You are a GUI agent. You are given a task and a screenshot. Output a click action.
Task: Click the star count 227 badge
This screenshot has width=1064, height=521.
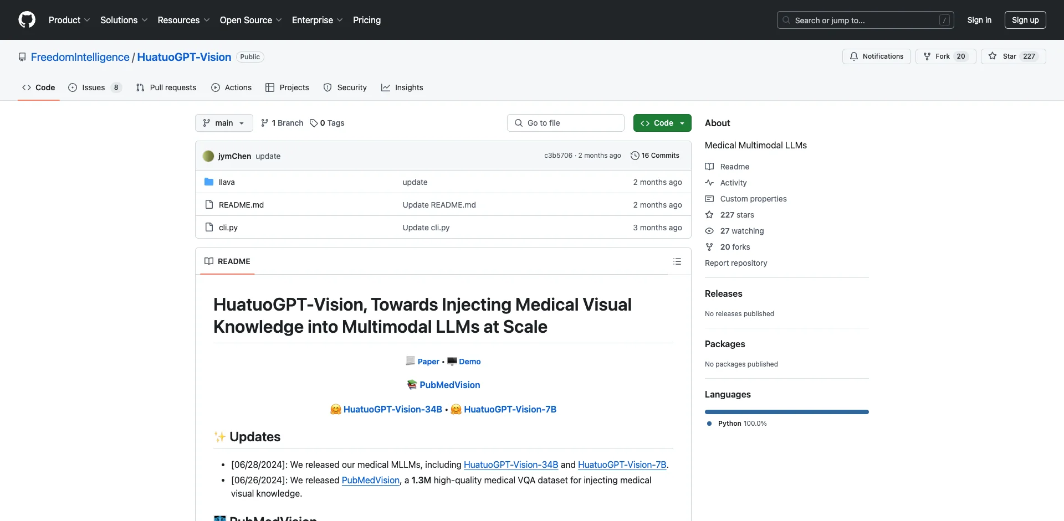(x=1029, y=56)
